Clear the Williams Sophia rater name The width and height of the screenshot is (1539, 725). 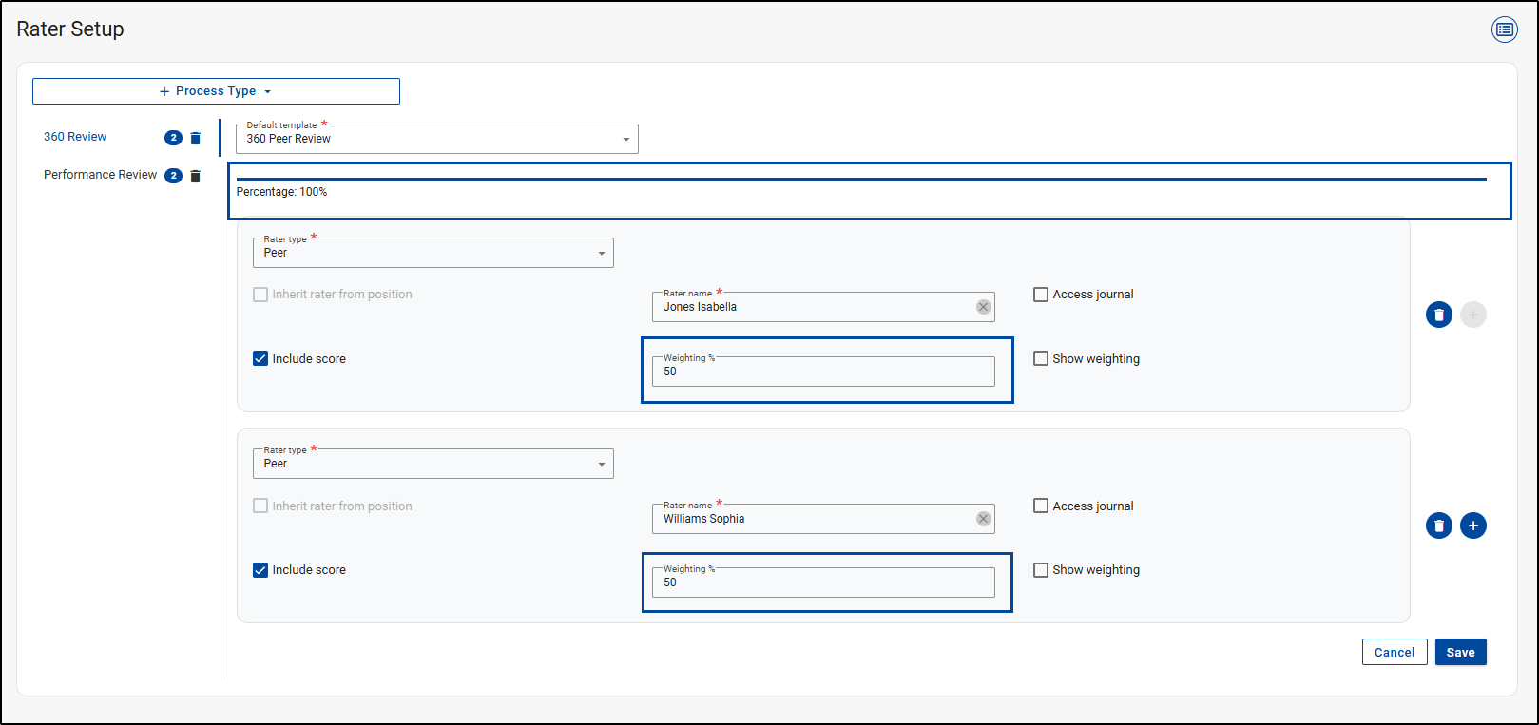tap(983, 519)
